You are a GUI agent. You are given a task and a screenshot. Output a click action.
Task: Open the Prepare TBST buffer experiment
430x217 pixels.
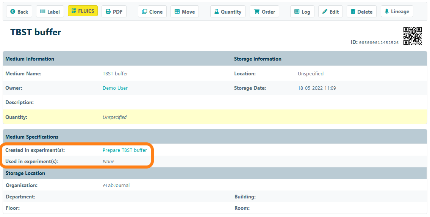(x=125, y=150)
